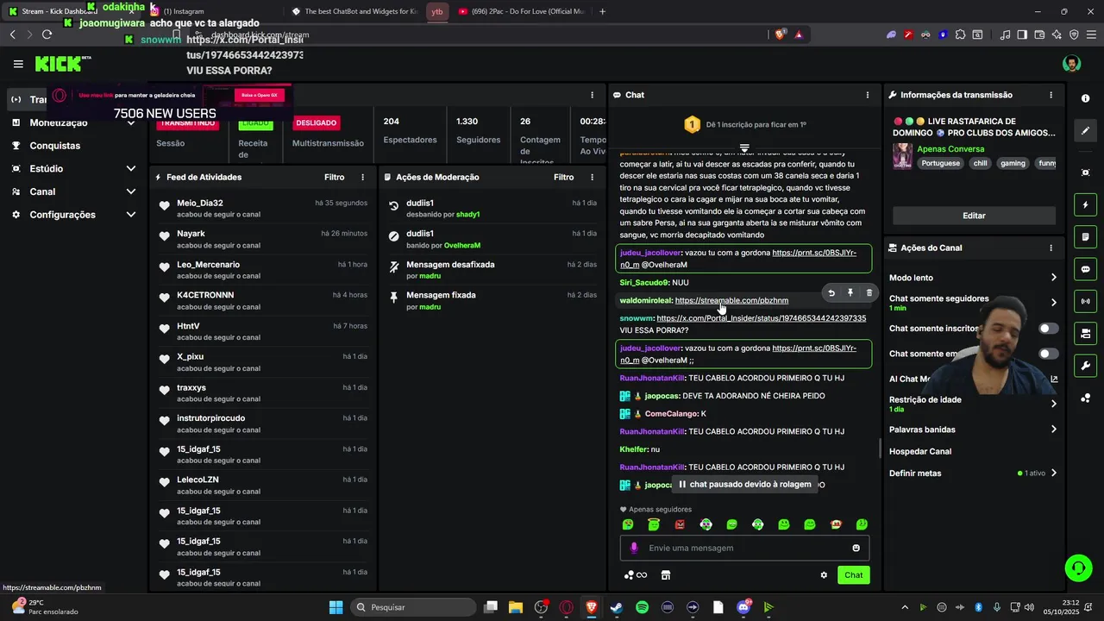Open the Brave Wallet icon

(x=1039, y=34)
